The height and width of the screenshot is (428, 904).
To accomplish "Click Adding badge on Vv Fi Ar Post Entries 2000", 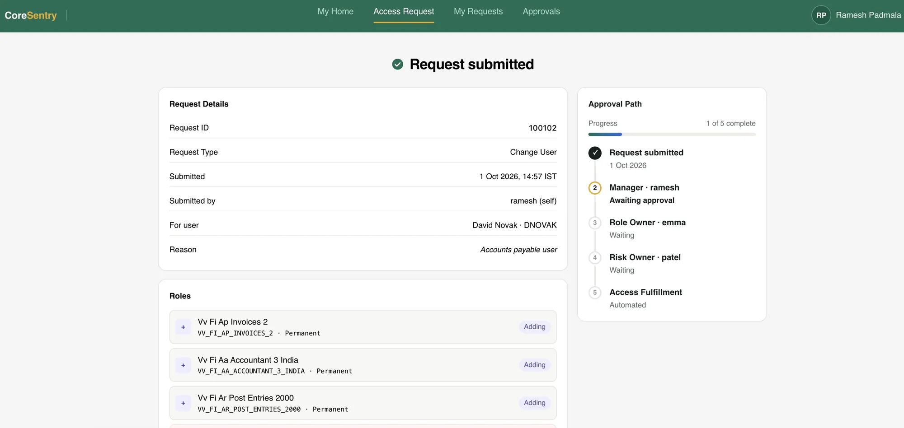I will pyautogui.click(x=534, y=403).
